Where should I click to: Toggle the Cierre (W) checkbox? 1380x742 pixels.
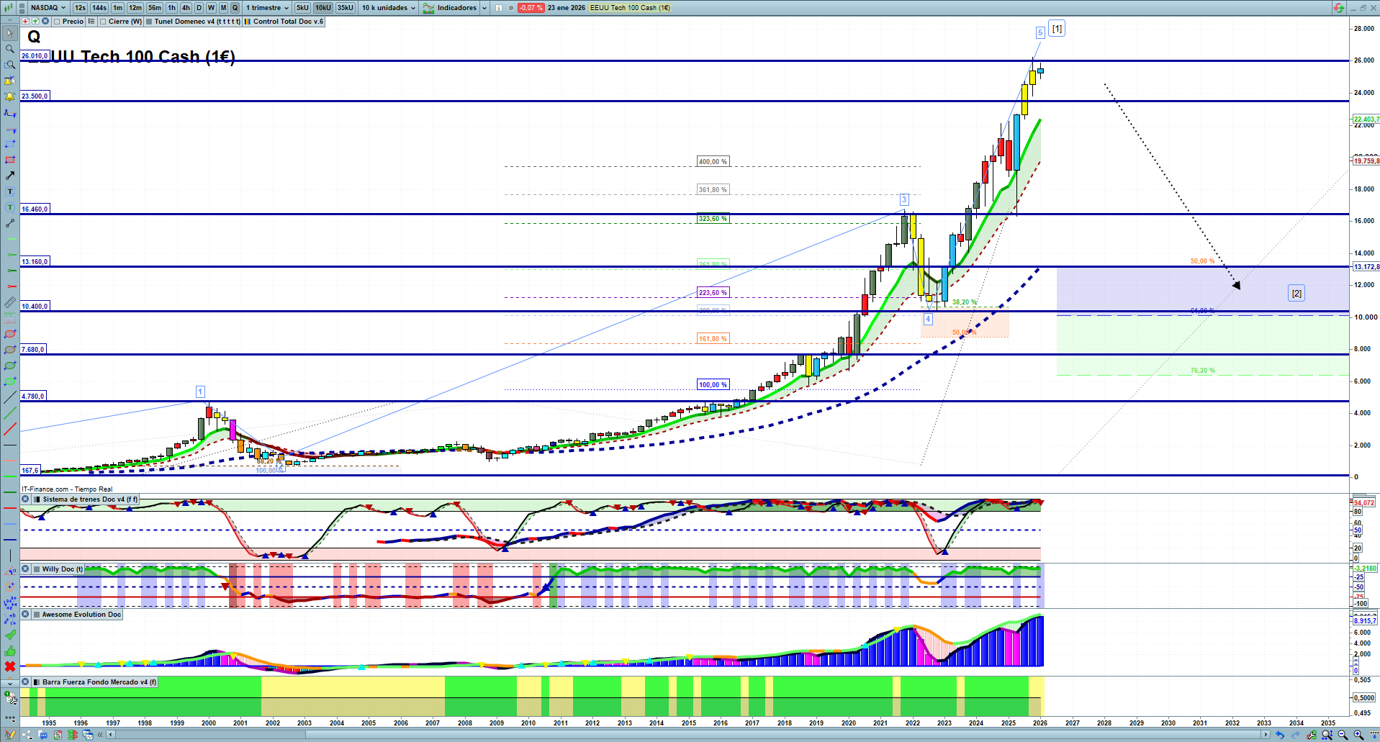tap(103, 22)
